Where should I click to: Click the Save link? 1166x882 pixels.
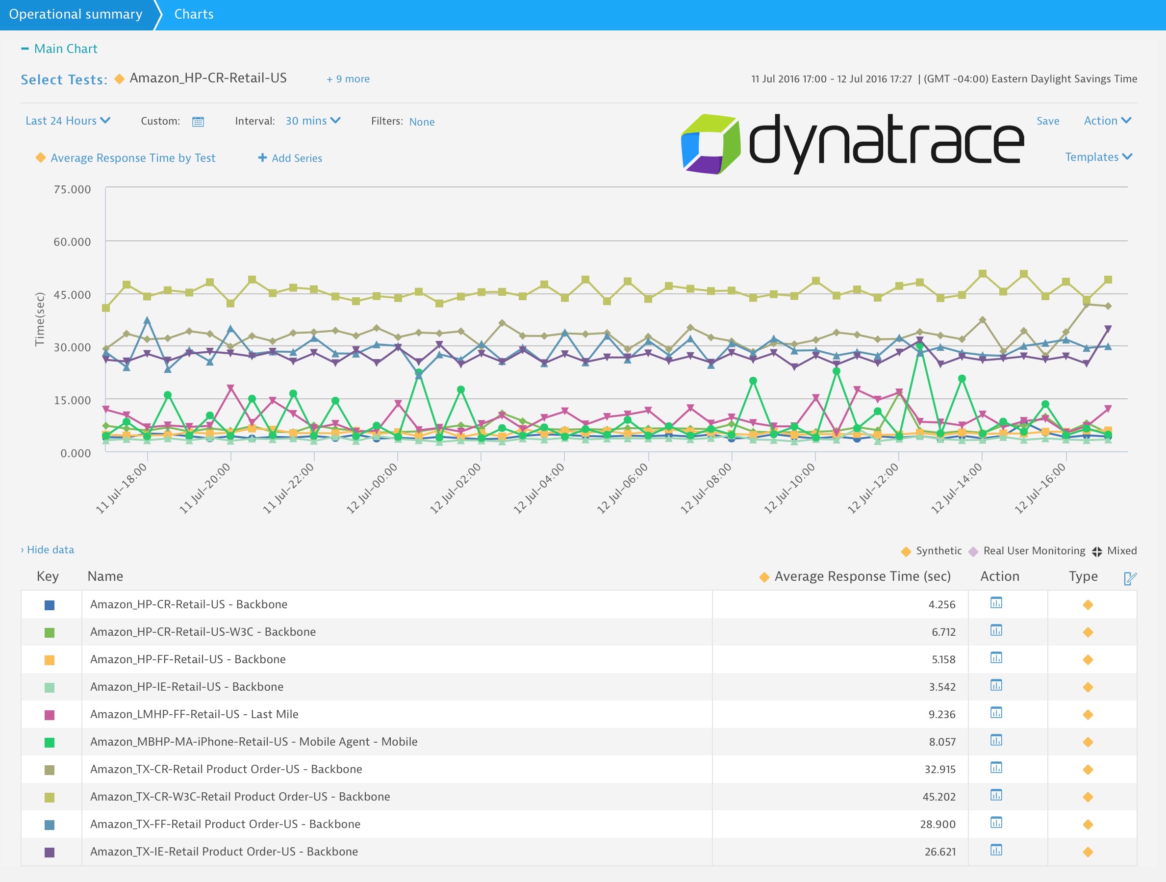[x=1048, y=121]
